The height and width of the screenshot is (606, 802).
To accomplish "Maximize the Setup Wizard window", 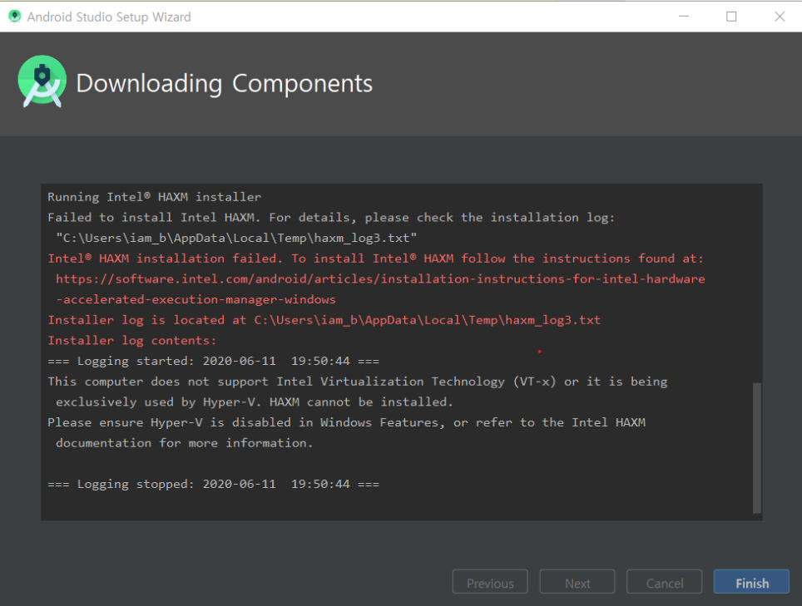I will pyautogui.click(x=731, y=17).
